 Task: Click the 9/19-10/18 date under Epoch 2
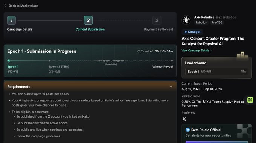coord(55,71)
